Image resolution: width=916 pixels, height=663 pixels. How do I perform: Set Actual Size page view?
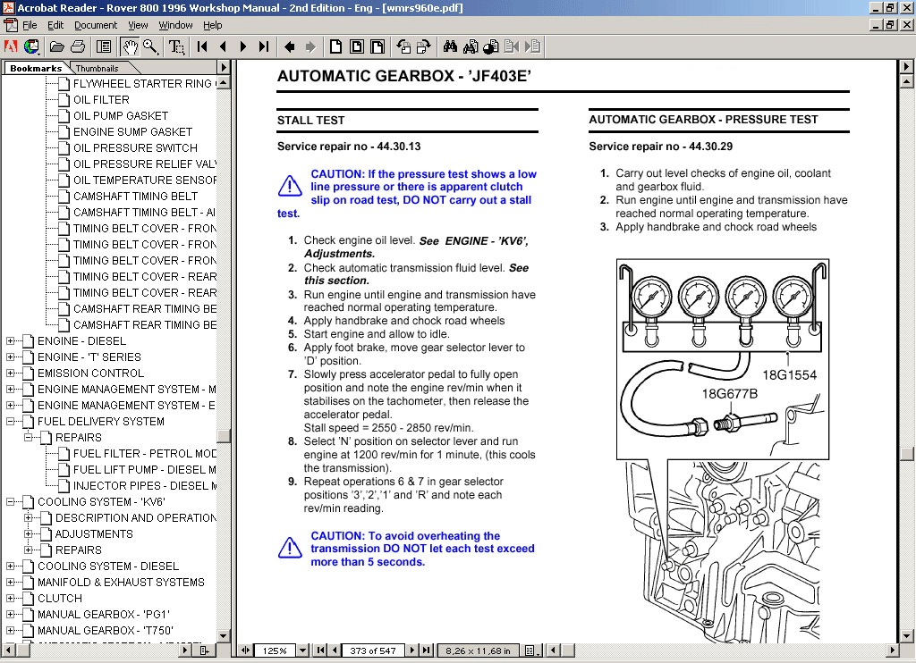[x=336, y=46]
